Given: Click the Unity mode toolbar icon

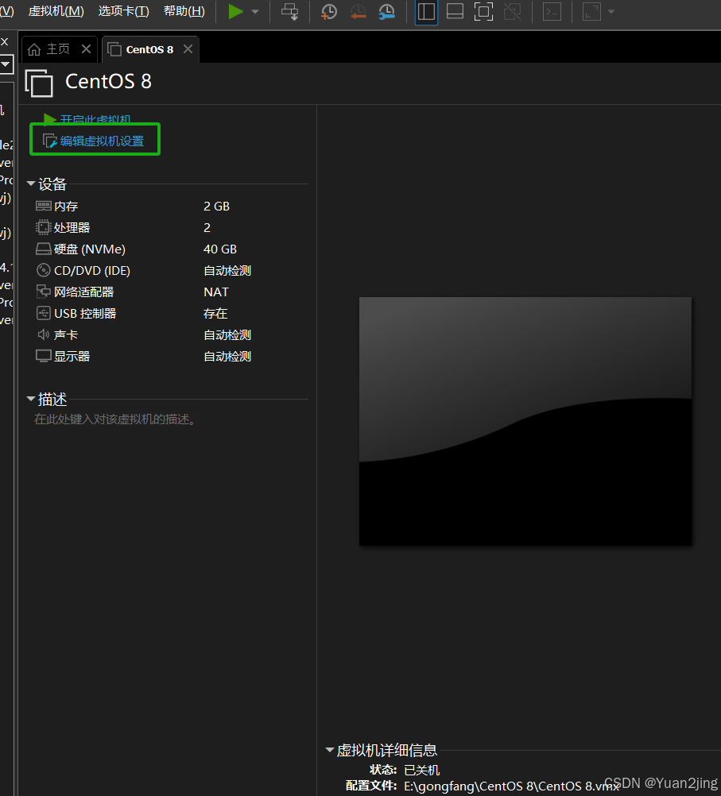Looking at the screenshot, I should 512,11.
